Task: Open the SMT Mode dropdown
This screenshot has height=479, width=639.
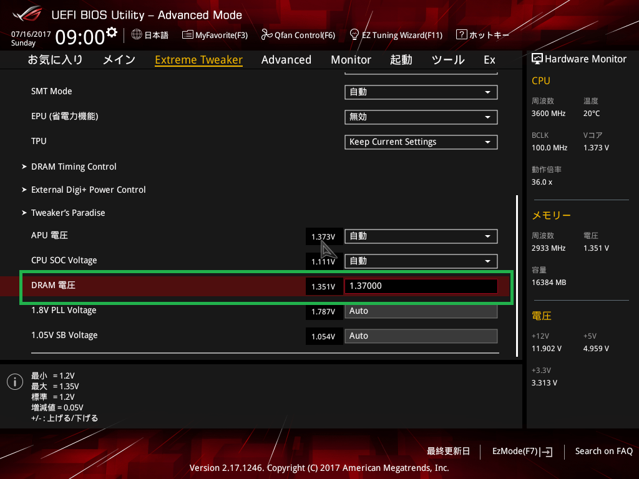Action: tap(421, 92)
